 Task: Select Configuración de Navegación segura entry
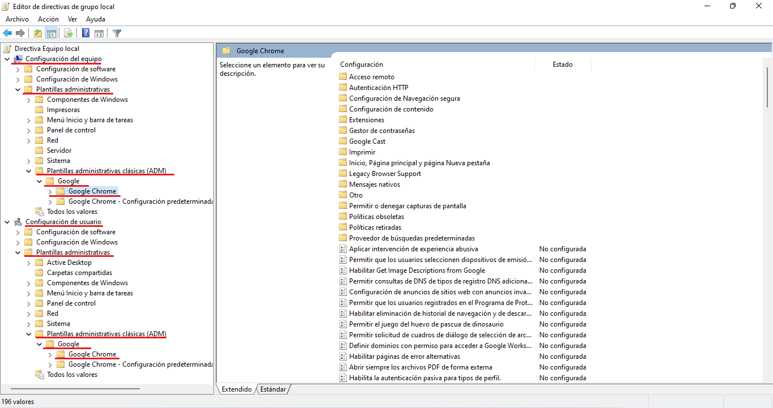405,98
